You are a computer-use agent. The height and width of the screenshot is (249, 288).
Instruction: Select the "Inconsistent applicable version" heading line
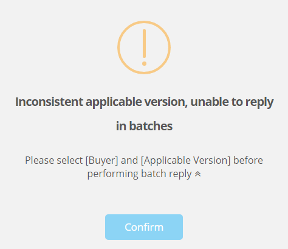click(144, 102)
